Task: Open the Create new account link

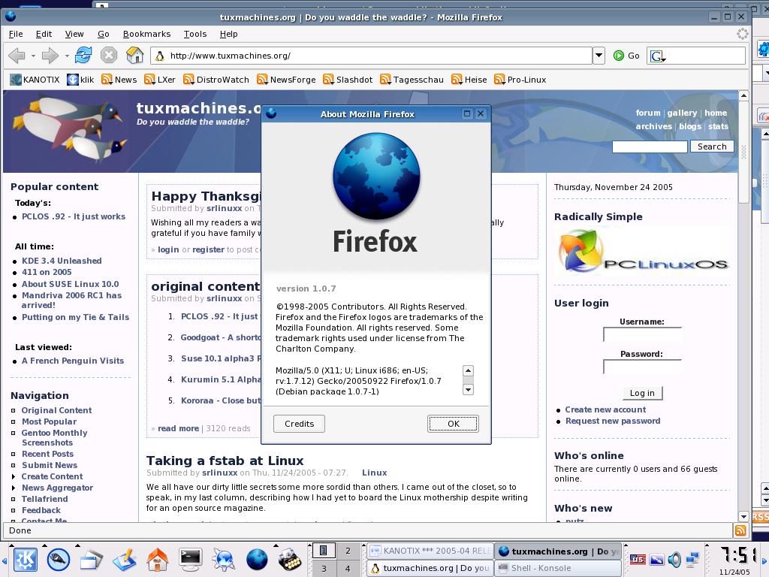Action: click(605, 409)
